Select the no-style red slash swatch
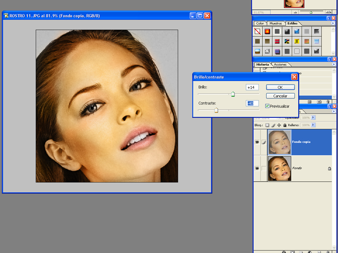The image size is (338, 253). 257,32
